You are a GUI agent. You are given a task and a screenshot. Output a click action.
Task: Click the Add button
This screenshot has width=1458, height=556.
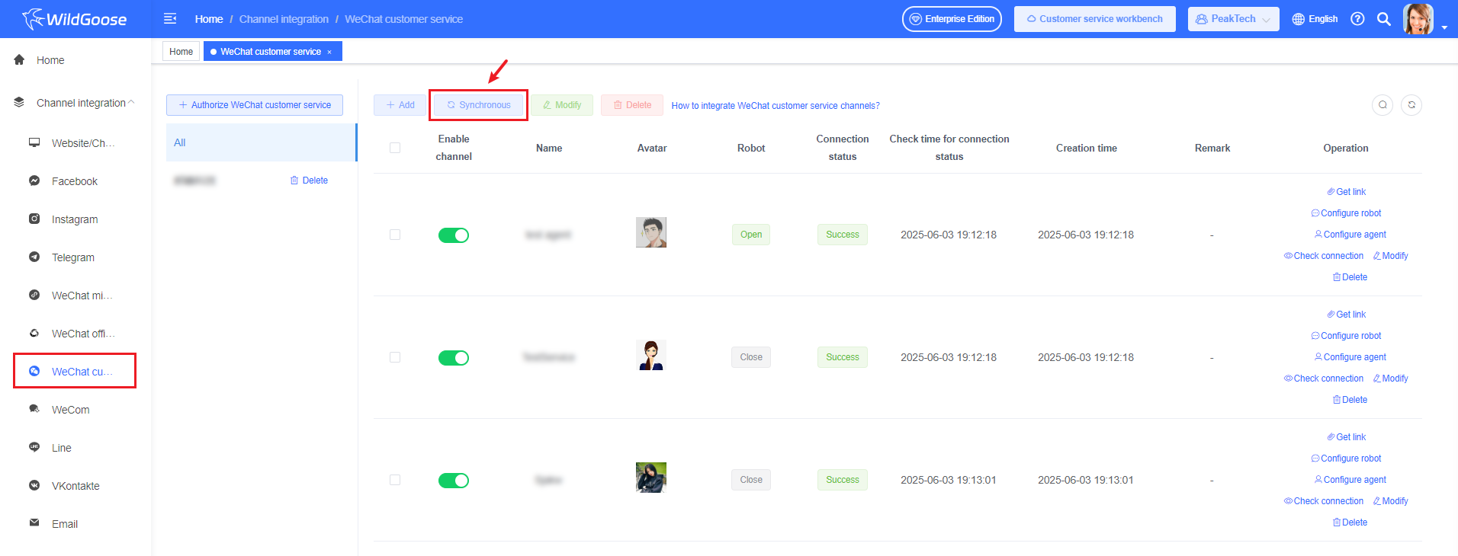(x=400, y=105)
